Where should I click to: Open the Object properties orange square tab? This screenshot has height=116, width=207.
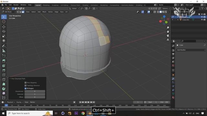click(173, 75)
